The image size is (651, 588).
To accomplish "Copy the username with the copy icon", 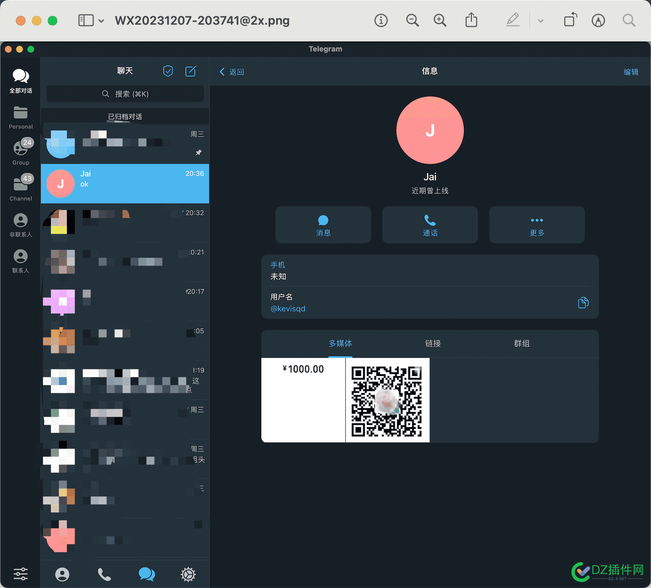I will (583, 302).
